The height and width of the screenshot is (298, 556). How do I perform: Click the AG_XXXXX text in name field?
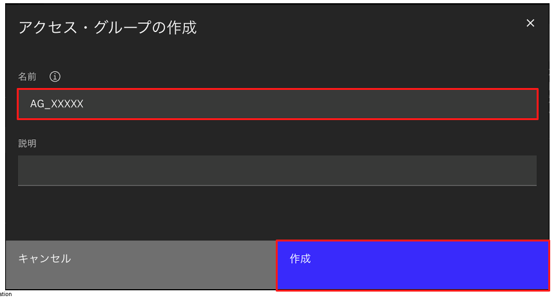pyautogui.click(x=57, y=104)
